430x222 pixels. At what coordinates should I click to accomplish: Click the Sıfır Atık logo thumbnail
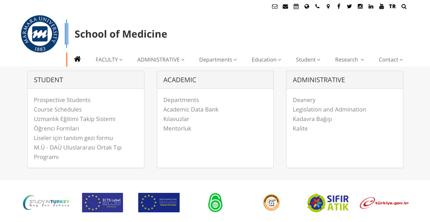(328, 203)
